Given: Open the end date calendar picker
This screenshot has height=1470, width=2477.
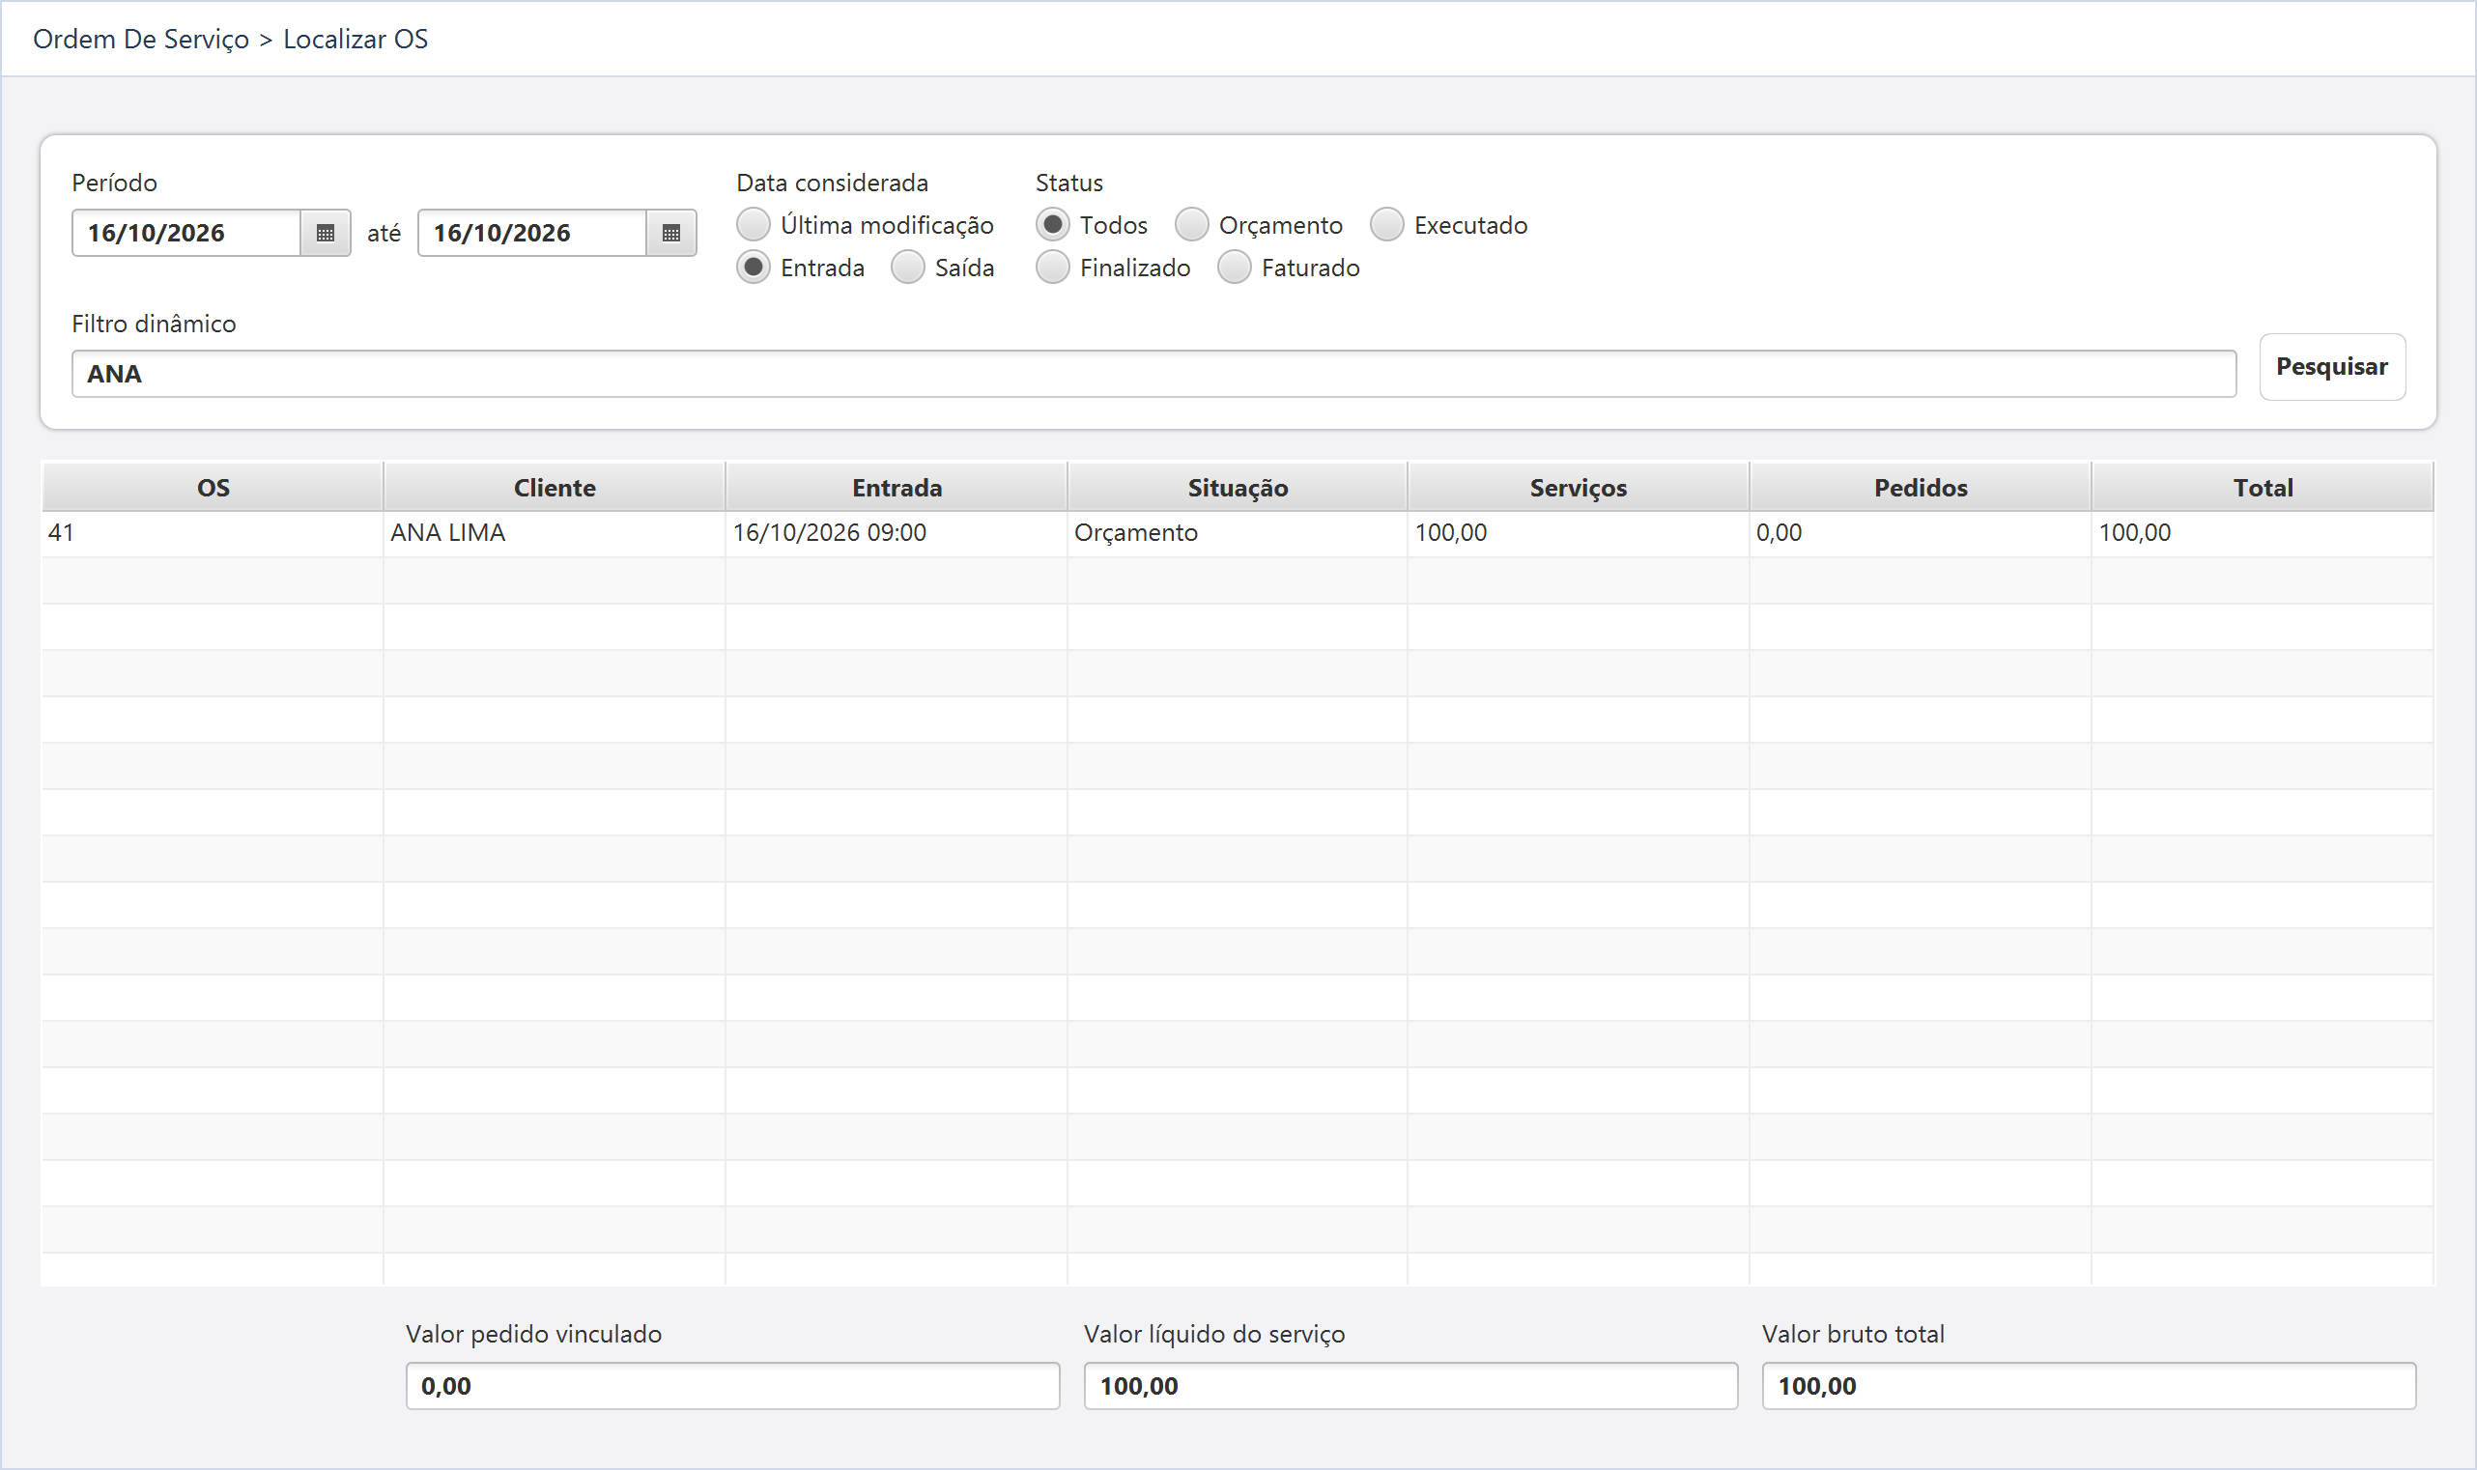Looking at the screenshot, I should pos(670,233).
